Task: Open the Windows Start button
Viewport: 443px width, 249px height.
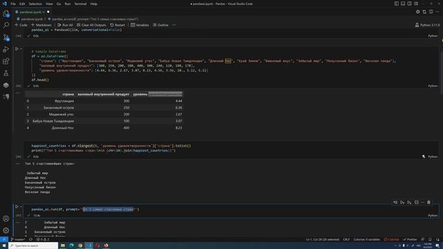Action: pyautogui.click(x=4, y=246)
